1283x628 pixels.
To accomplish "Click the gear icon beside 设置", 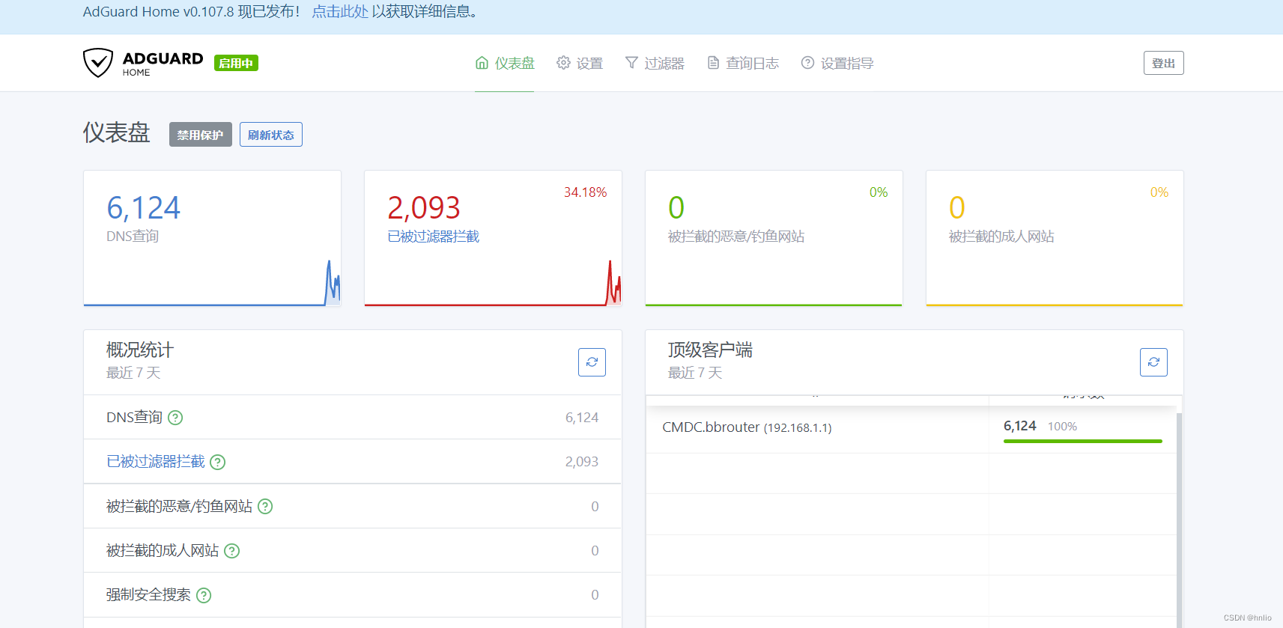I will point(563,63).
